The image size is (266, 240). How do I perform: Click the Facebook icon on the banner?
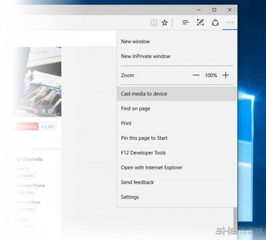[44, 111]
